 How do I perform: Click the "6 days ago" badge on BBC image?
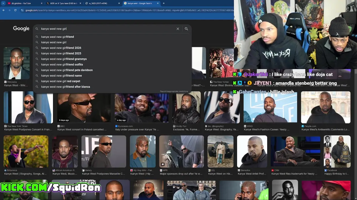pyautogui.click(x=64, y=120)
